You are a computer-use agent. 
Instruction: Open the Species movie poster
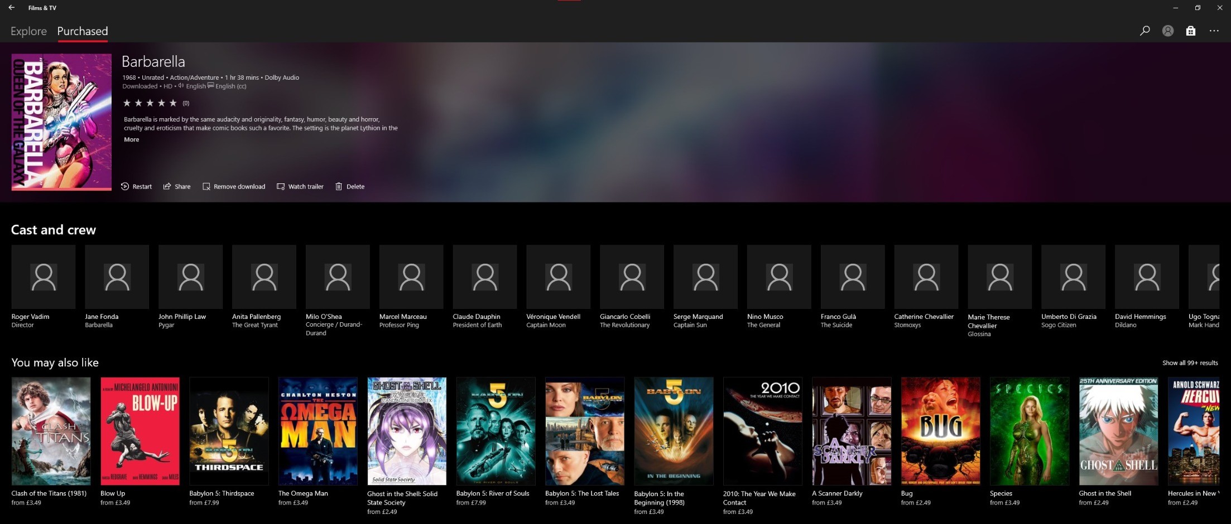[1030, 431]
